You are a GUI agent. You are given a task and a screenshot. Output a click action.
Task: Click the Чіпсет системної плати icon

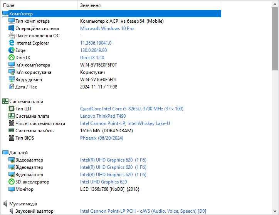coord(12,123)
